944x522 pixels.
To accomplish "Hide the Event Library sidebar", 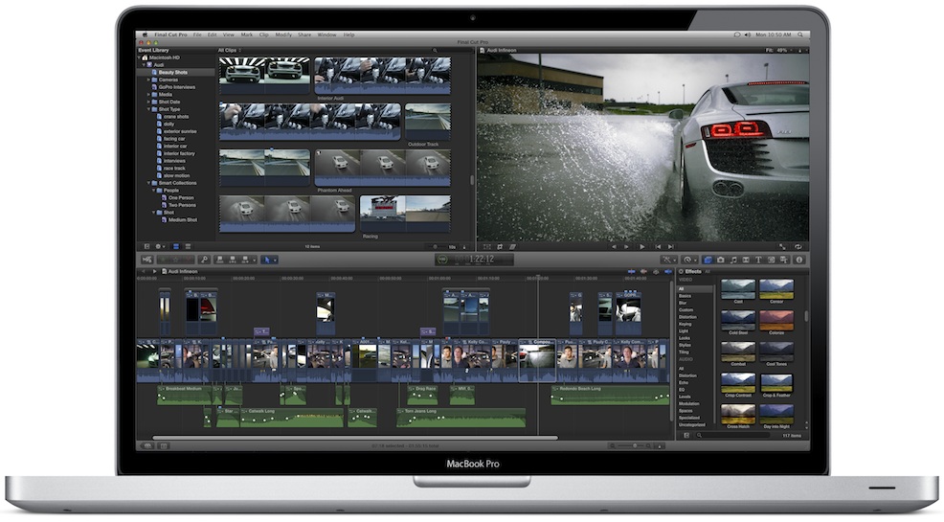I will (x=146, y=246).
